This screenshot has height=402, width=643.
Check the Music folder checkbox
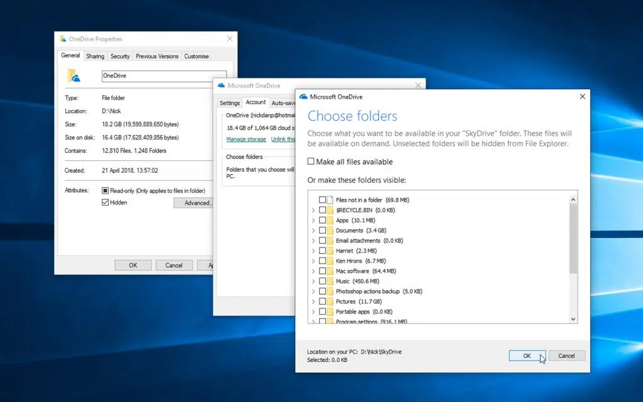pos(322,281)
